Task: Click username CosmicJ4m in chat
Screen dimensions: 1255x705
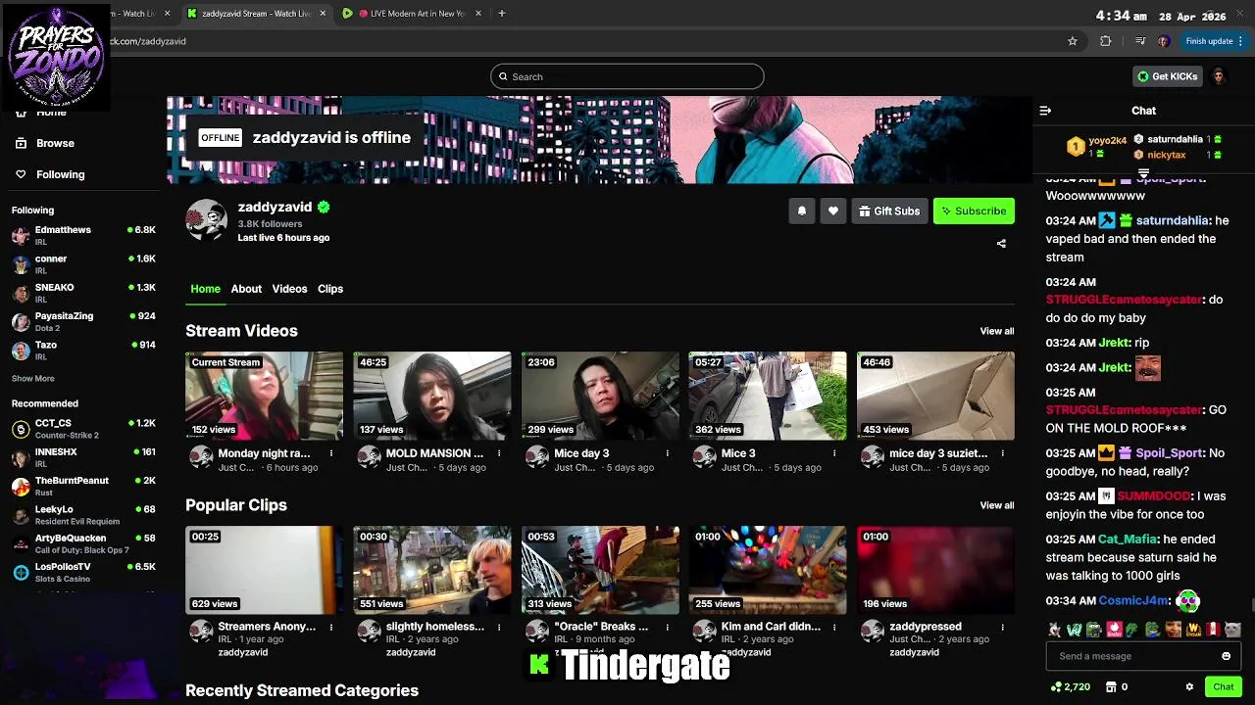Action: [x=1133, y=600]
